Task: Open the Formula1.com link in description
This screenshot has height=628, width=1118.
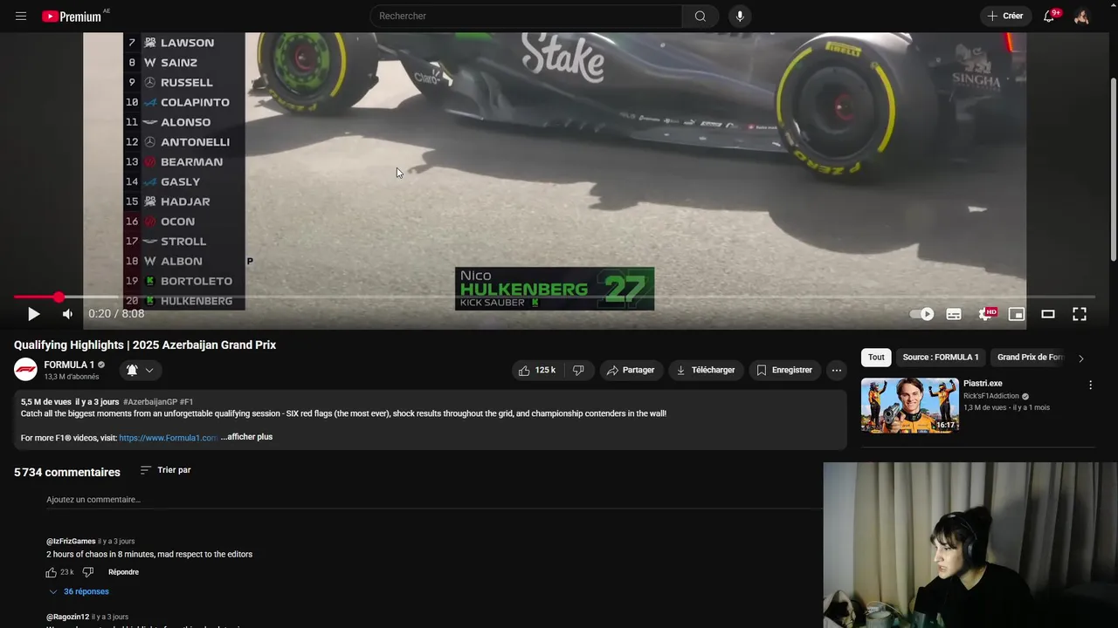Action: 168,437
